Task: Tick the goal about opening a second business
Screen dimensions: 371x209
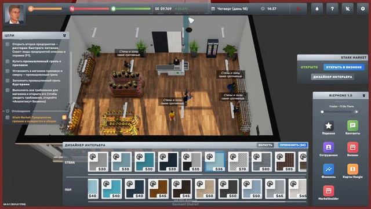Action: [8, 44]
